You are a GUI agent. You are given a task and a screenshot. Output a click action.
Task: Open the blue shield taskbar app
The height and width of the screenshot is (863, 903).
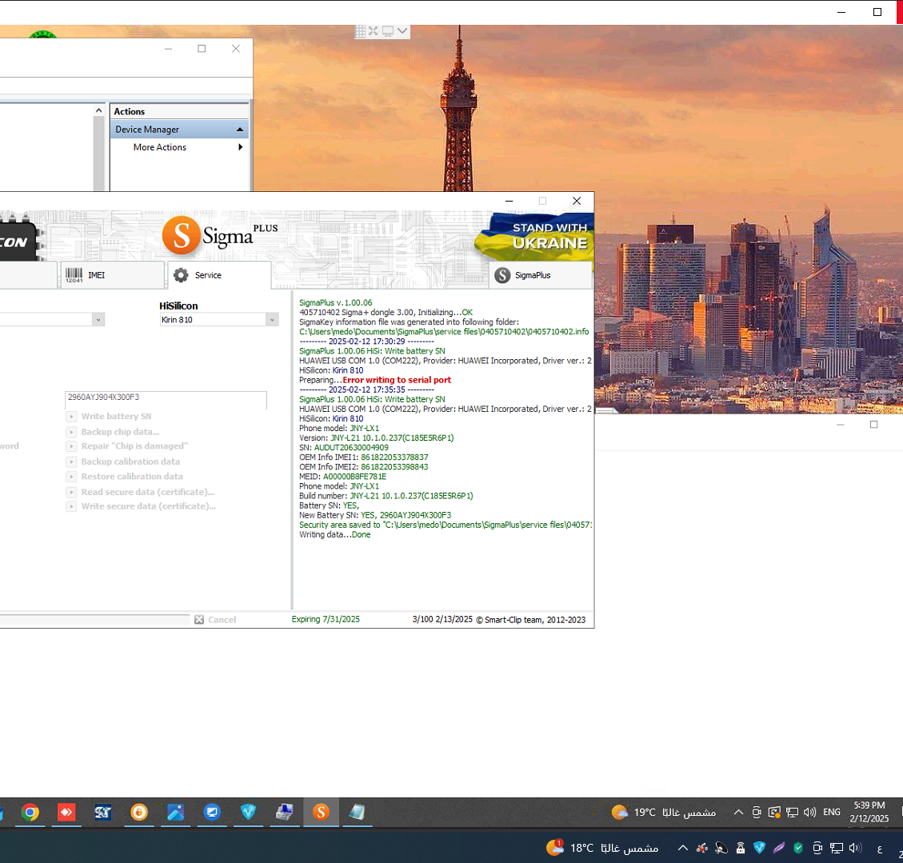(248, 813)
